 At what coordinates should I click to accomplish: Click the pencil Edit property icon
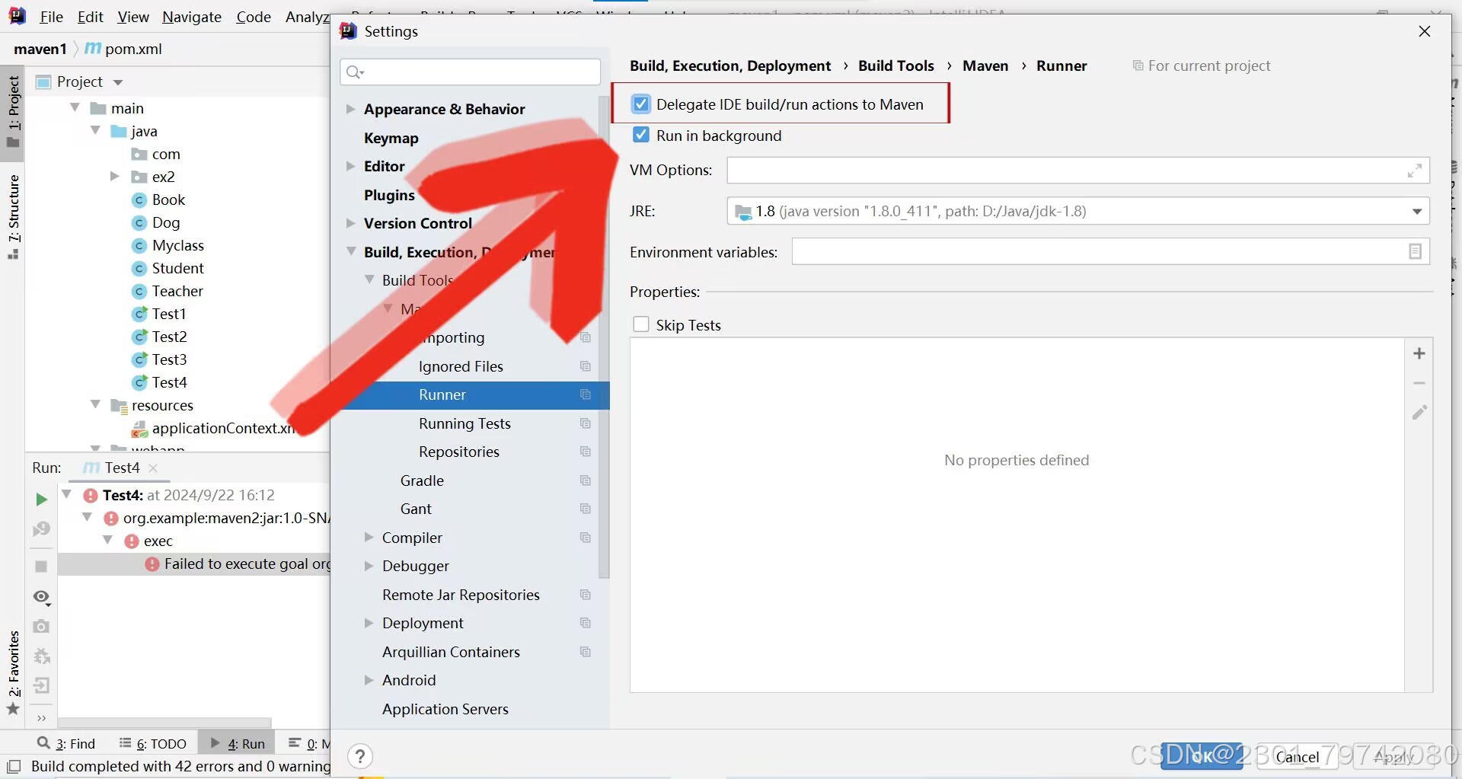[x=1419, y=412]
